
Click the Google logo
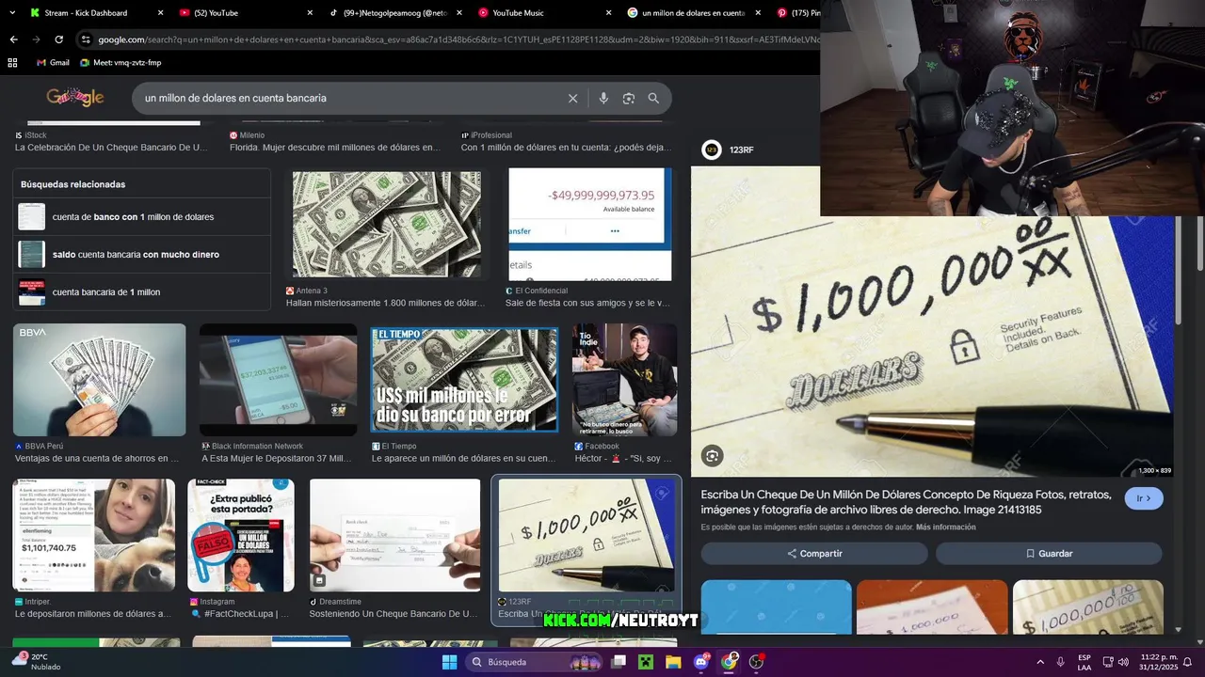[75, 97]
